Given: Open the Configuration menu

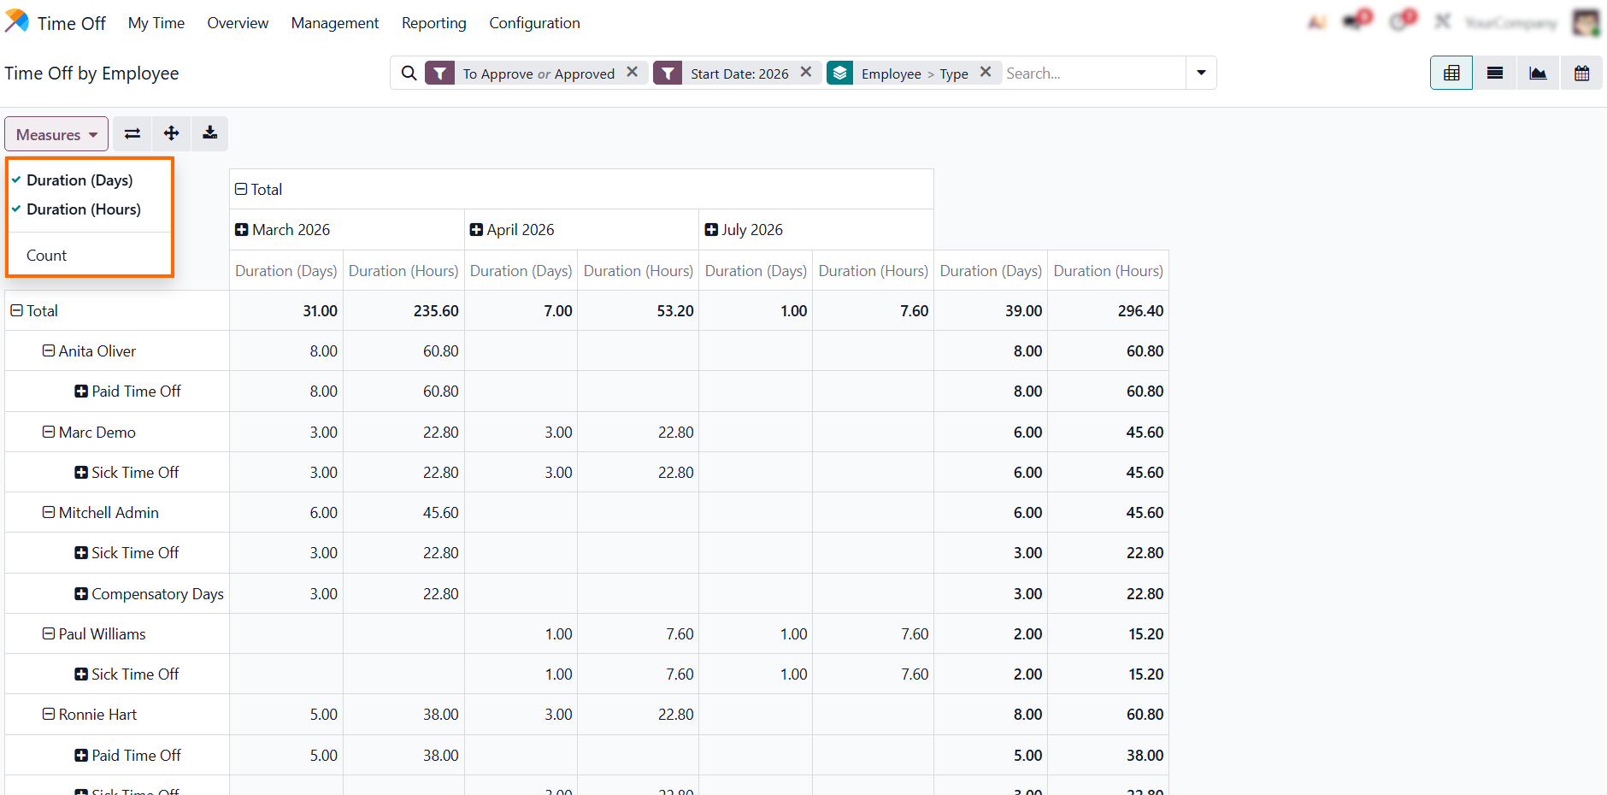Looking at the screenshot, I should (x=534, y=23).
